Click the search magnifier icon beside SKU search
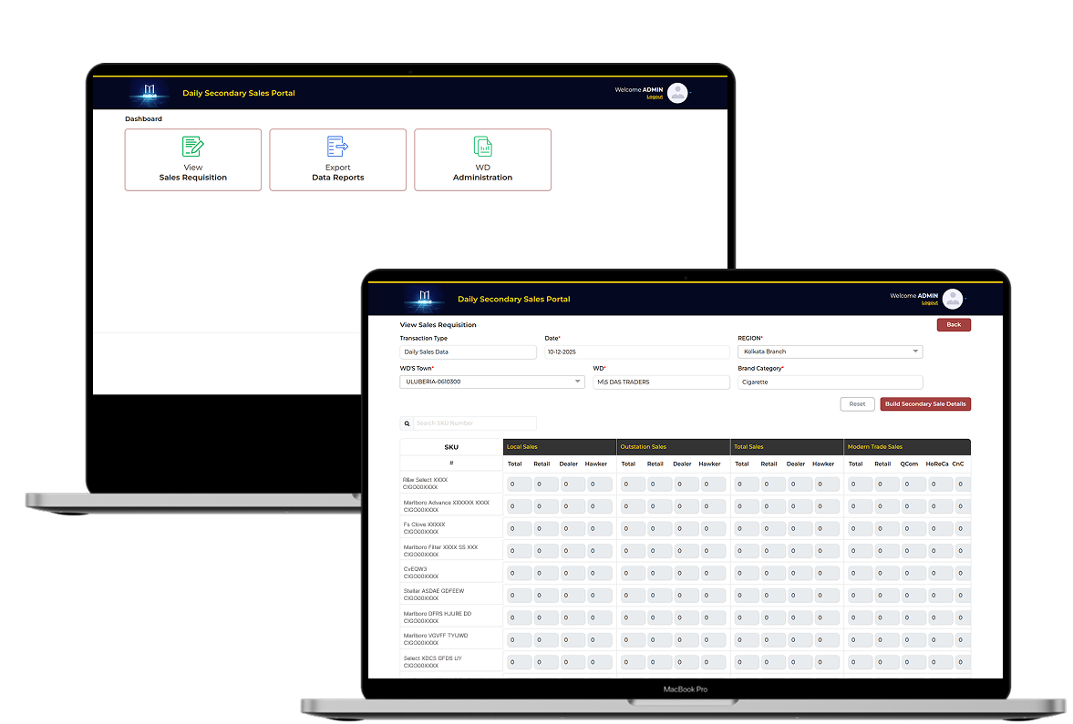 [x=408, y=423]
